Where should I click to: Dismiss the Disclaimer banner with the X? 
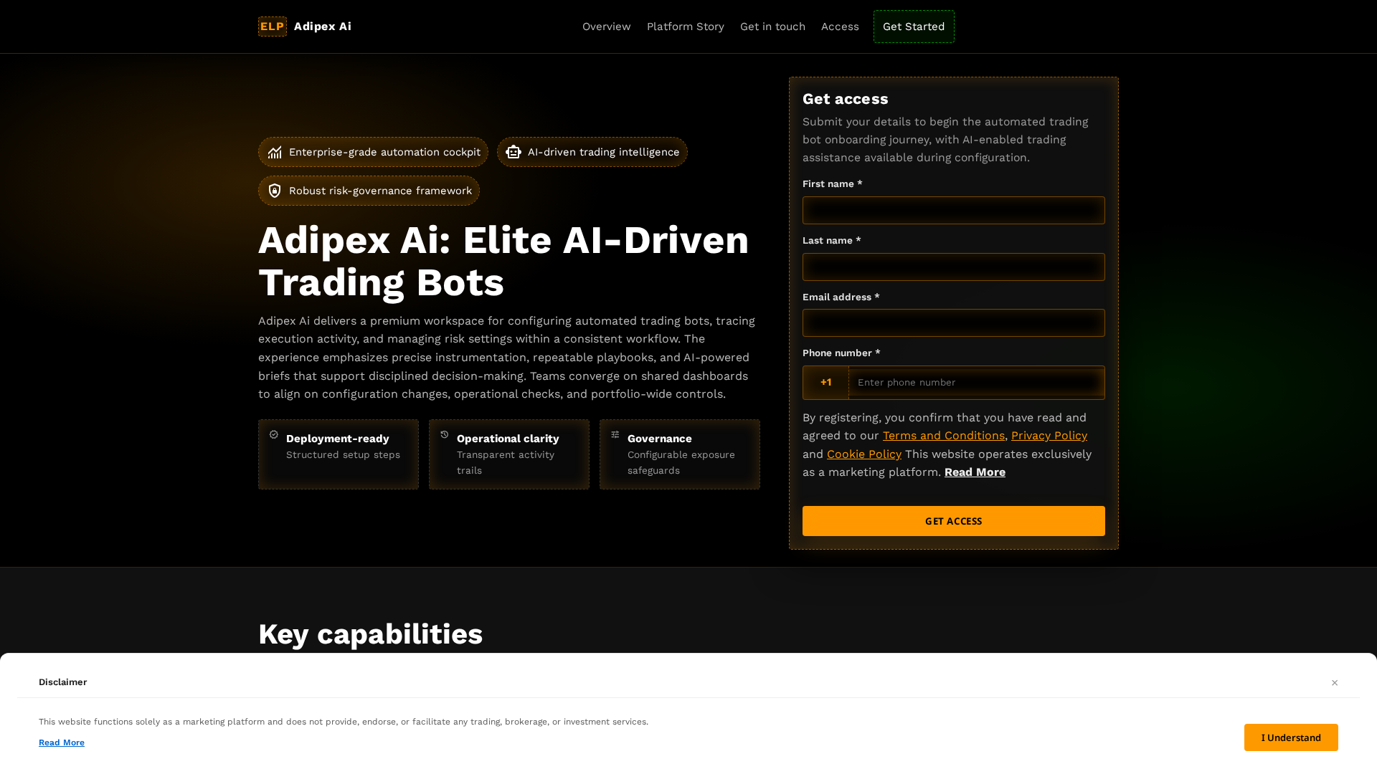[x=1335, y=682]
